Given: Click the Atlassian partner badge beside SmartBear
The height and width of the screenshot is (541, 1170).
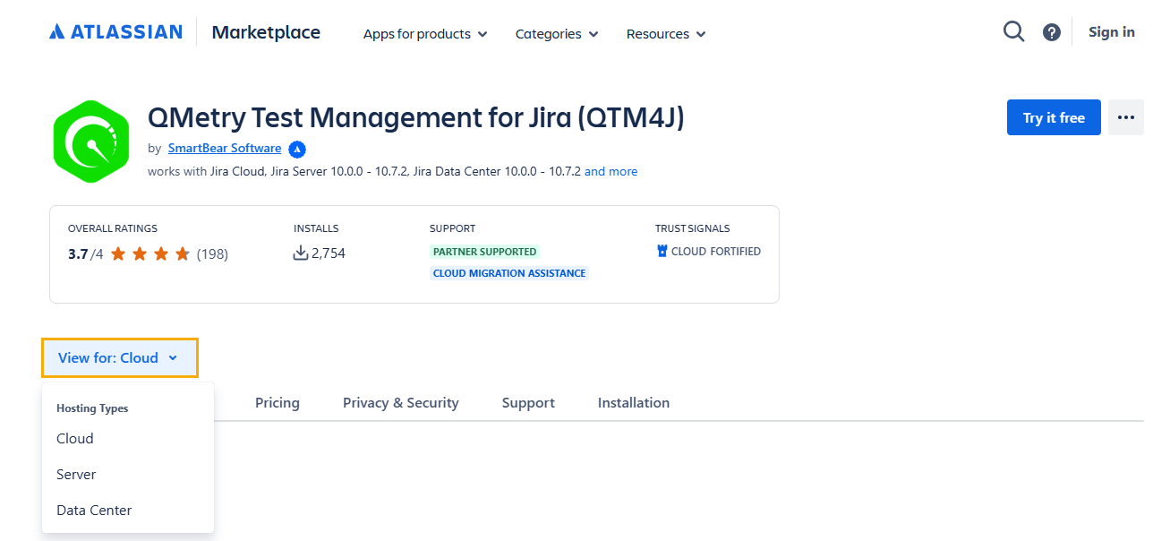Looking at the screenshot, I should (297, 150).
